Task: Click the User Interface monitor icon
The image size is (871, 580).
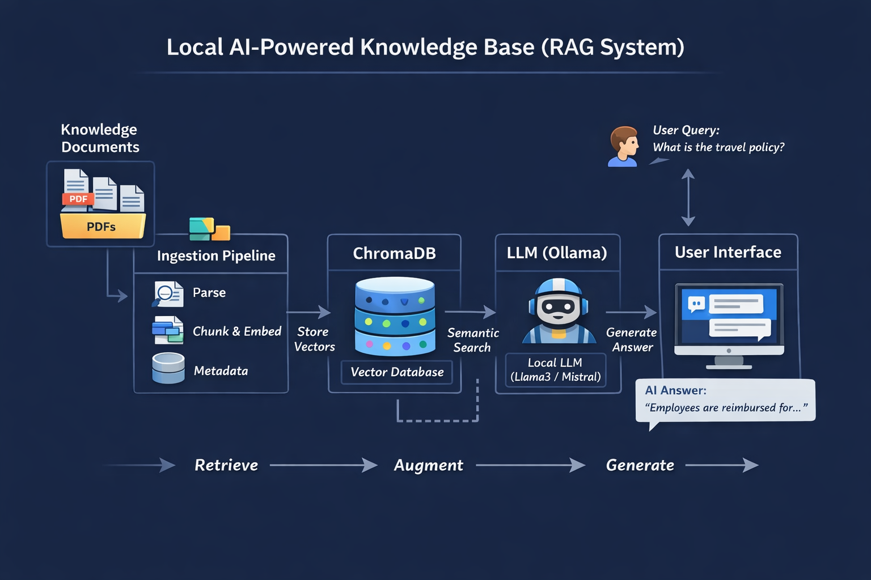Action: point(729,325)
